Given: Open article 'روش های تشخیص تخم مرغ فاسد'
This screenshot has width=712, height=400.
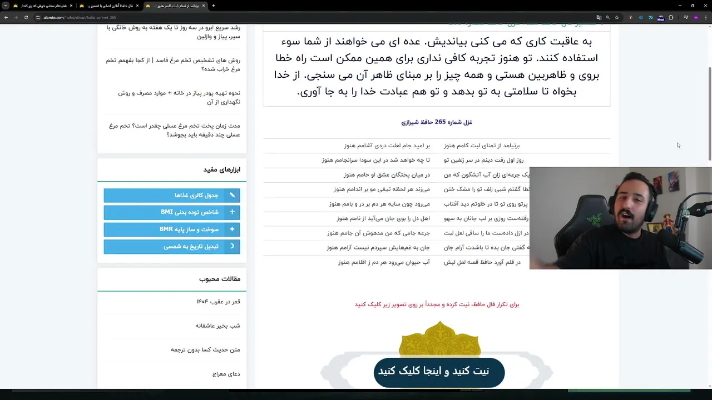Looking at the screenshot, I should click(173, 64).
